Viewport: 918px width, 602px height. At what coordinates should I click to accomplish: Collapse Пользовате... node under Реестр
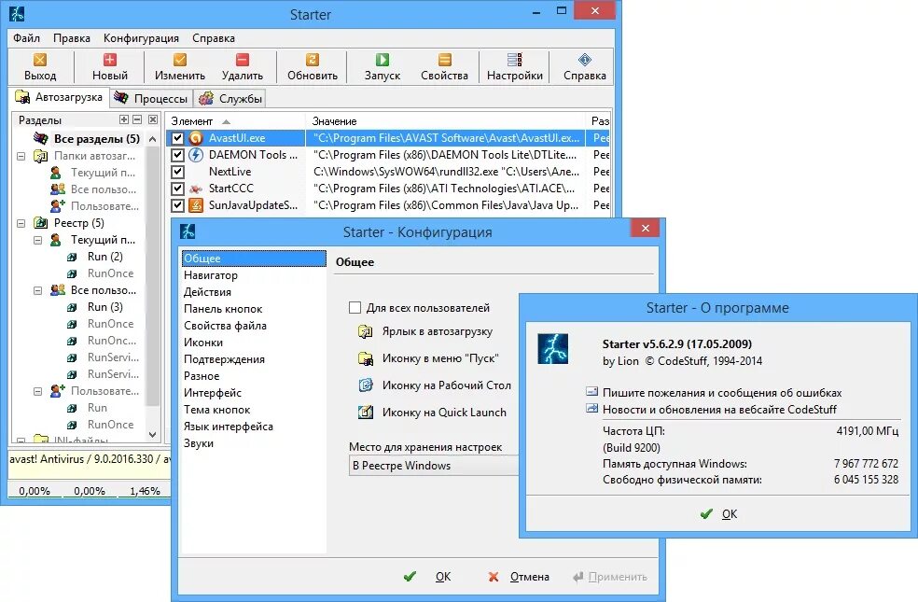tap(37, 391)
